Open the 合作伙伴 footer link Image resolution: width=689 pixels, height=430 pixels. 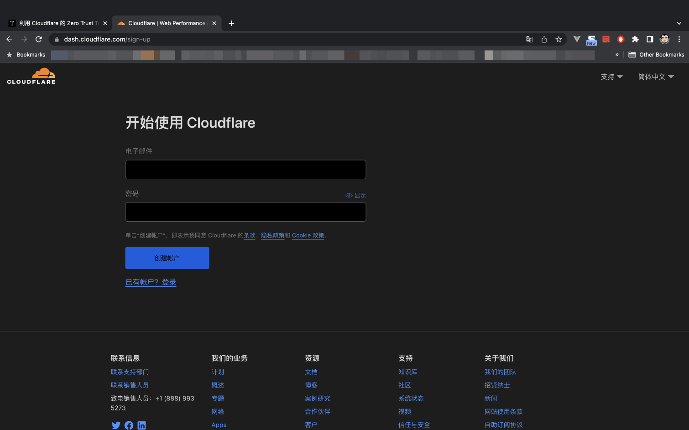point(318,412)
